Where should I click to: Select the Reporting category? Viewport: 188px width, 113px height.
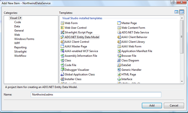pyautogui.click(x=20, y=47)
